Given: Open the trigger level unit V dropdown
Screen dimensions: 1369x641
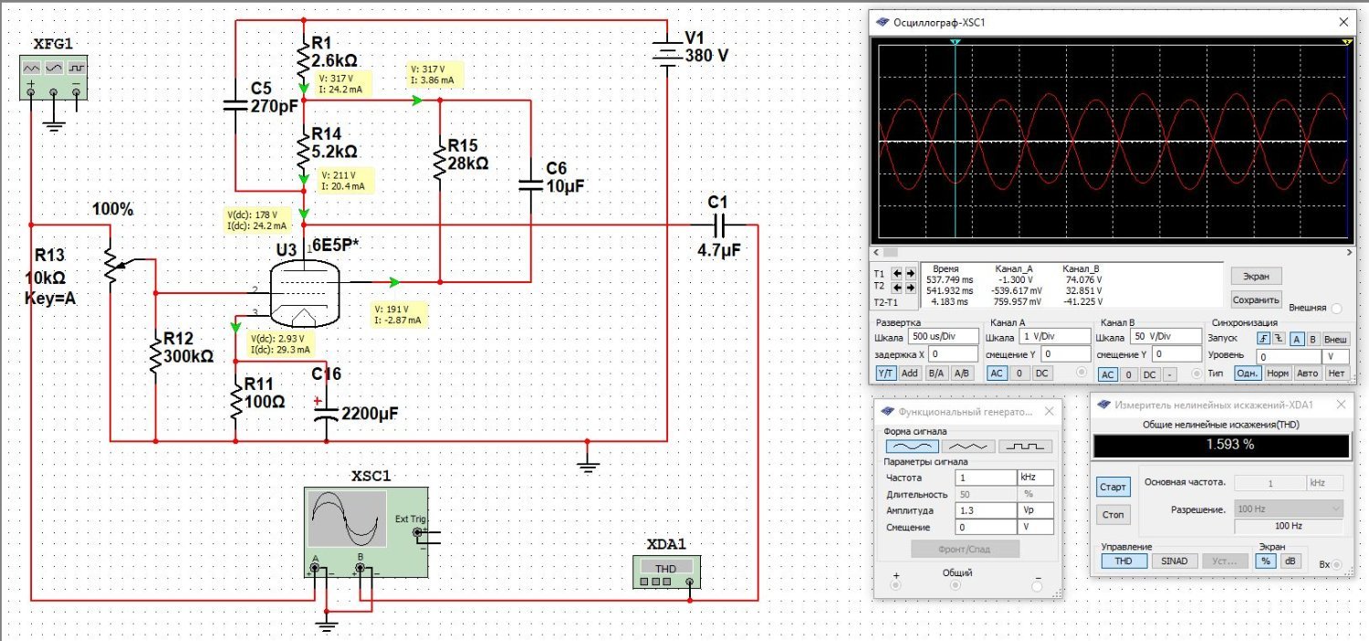Looking at the screenshot, I should 1336,356.
